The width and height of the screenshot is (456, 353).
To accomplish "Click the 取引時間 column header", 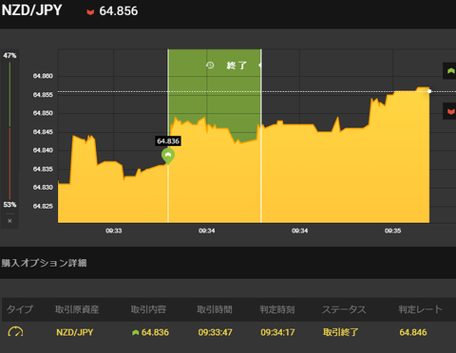I will (215, 309).
